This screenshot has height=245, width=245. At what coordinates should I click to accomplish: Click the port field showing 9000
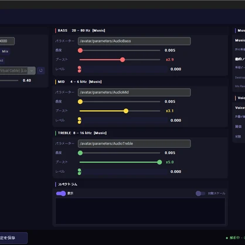(x=7, y=41)
